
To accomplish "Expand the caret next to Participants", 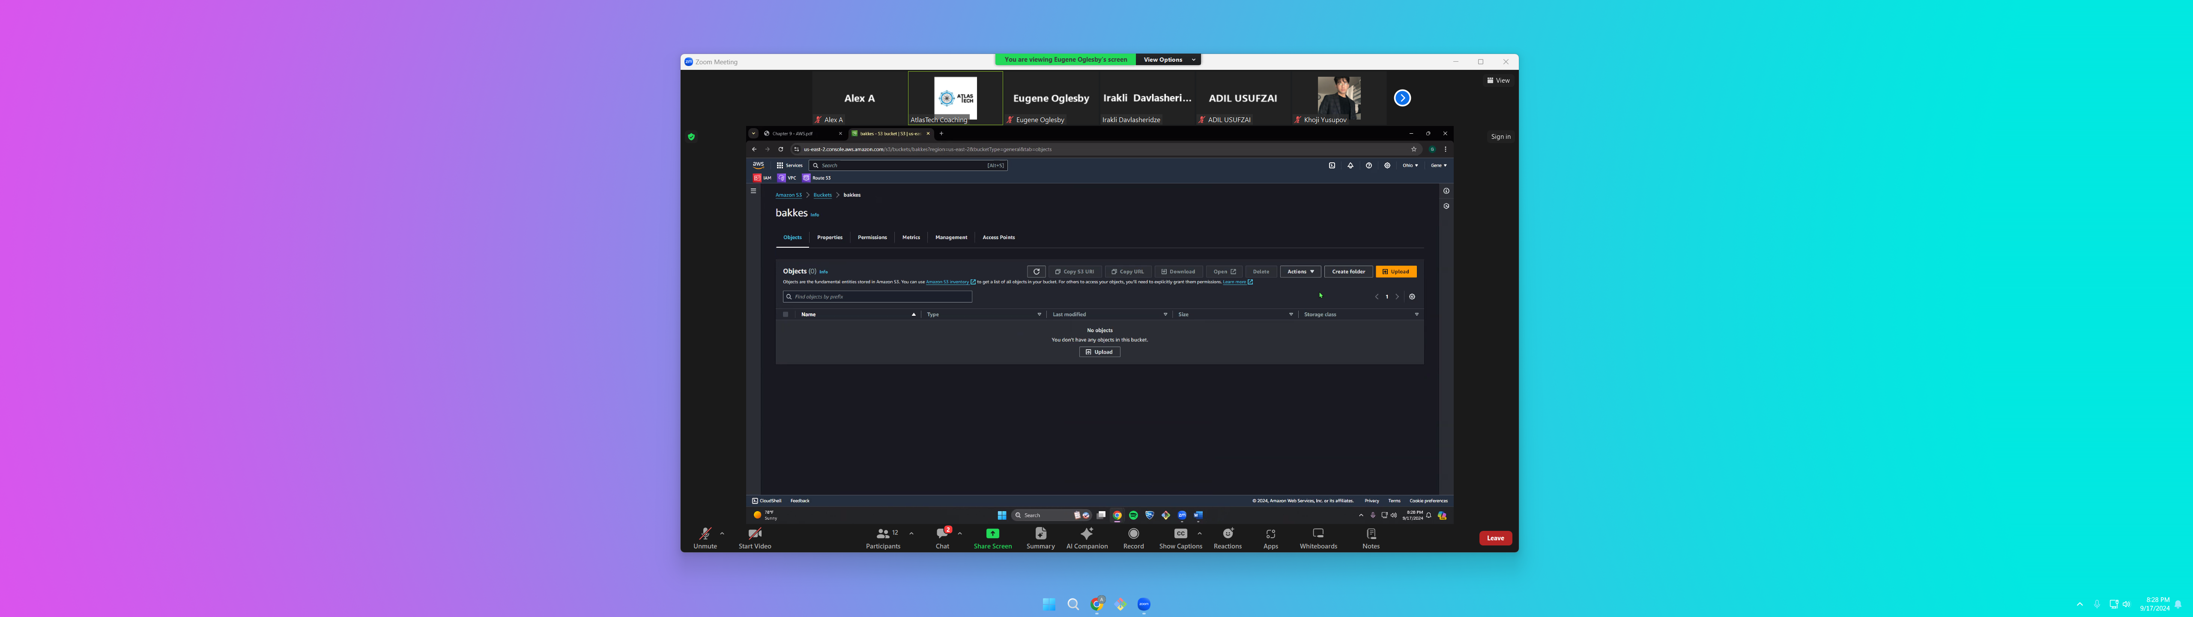I will tap(911, 533).
